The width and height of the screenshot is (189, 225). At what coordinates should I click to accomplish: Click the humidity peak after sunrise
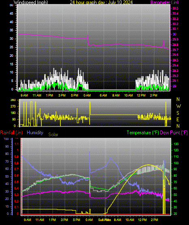point(110,158)
